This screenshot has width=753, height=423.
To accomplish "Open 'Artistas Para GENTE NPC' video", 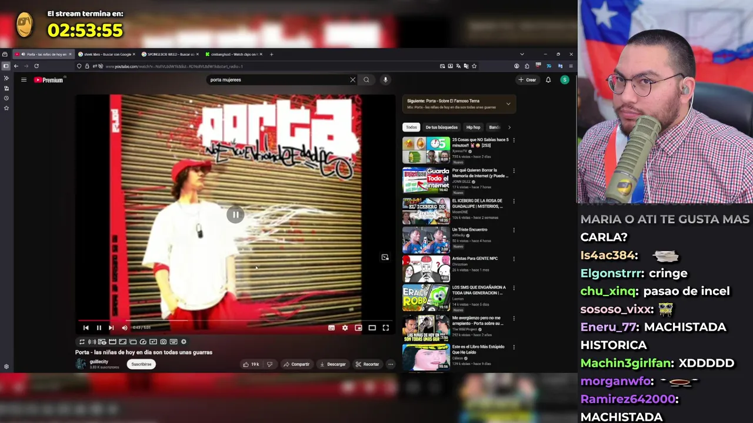I will pos(426,268).
